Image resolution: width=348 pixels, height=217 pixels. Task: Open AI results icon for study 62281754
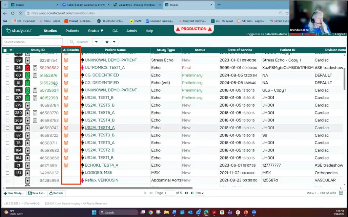pyautogui.click(x=66, y=60)
